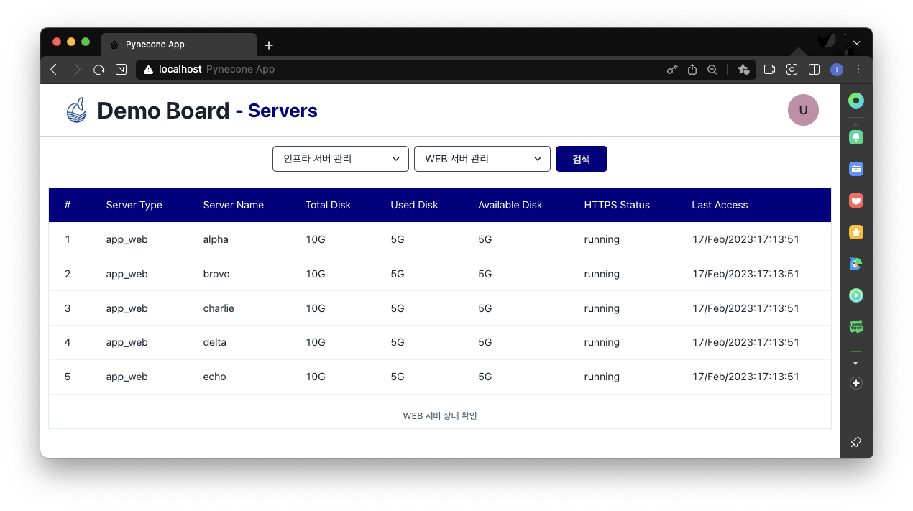Click app_web type in delta row

pos(127,342)
